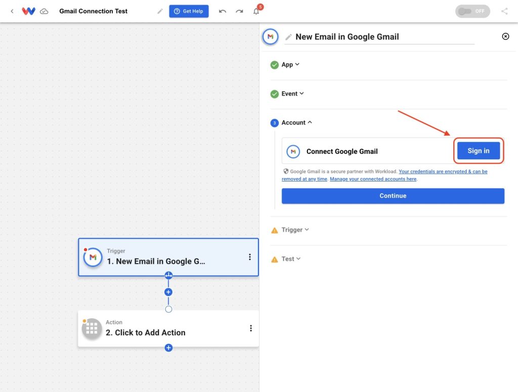The width and height of the screenshot is (518, 392).
Task: Close the step configuration panel
Action: click(505, 36)
